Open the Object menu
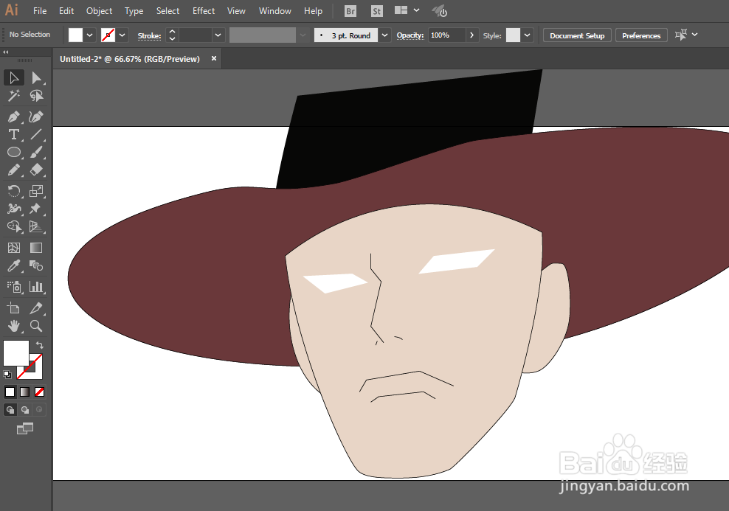The height and width of the screenshot is (511, 729). click(x=99, y=11)
